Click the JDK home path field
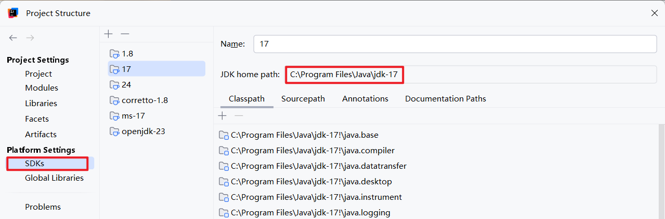This screenshot has height=219, width=665. [x=471, y=75]
